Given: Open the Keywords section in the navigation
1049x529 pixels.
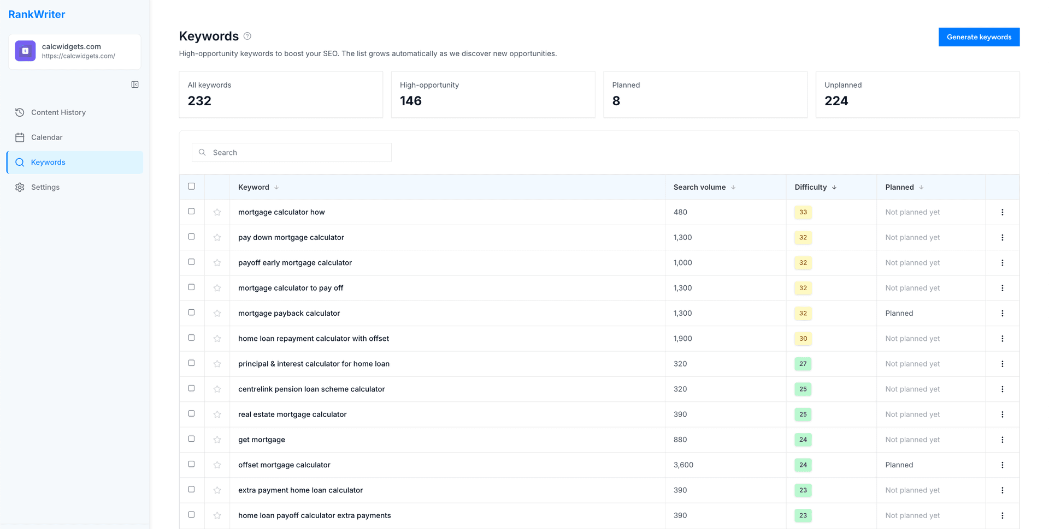Looking at the screenshot, I should coord(48,162).
